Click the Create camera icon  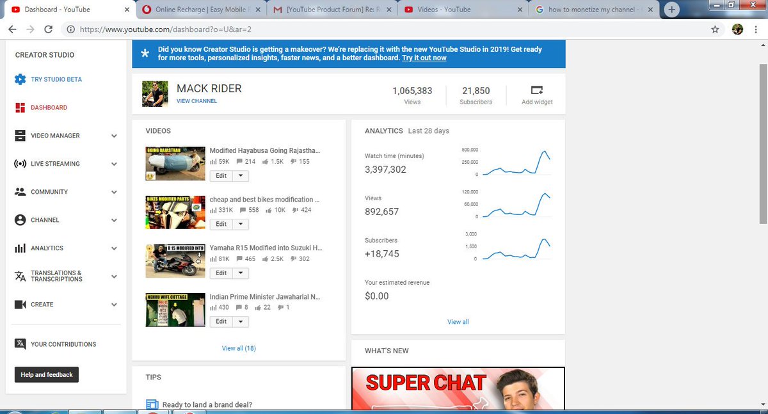[20, 305]
